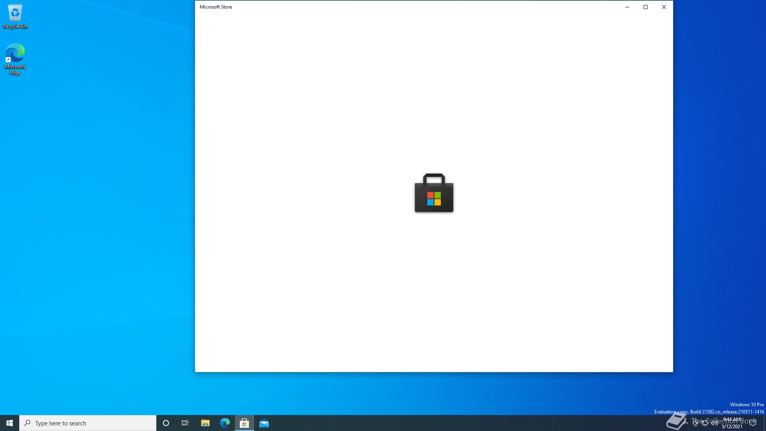Open the Windows Start menu

click(x=10, y=423)
